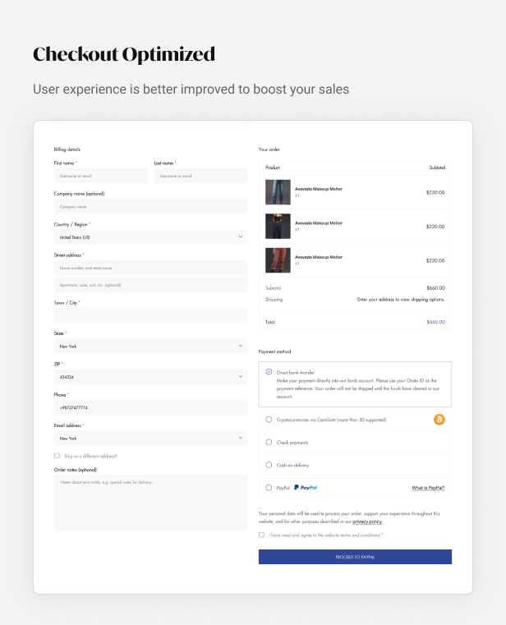Pick the Cash on delivery option
Viewport: 506px width, 625px height.
pyautogui.click(x=269, y=465)
